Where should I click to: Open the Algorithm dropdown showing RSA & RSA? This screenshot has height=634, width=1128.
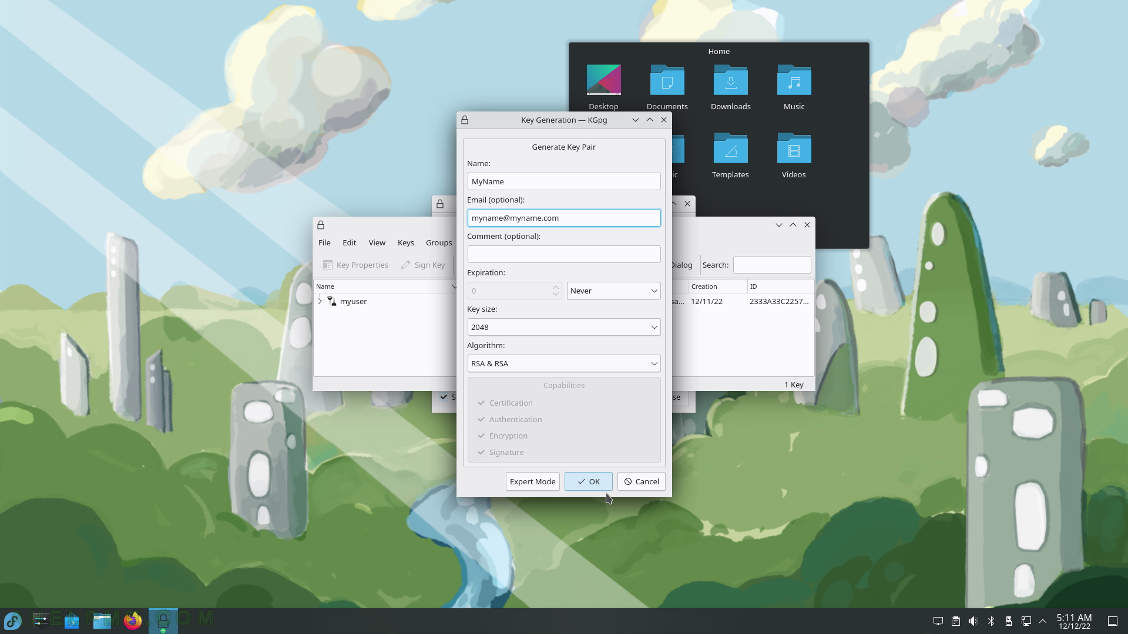[x=564, y=363]
